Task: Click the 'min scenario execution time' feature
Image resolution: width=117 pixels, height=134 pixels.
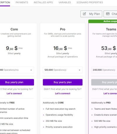Action: (x=14, y=118)
